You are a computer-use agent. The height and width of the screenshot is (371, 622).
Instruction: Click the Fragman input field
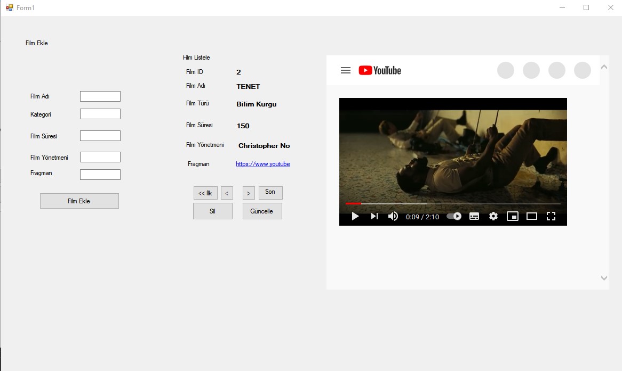[100, 175]
